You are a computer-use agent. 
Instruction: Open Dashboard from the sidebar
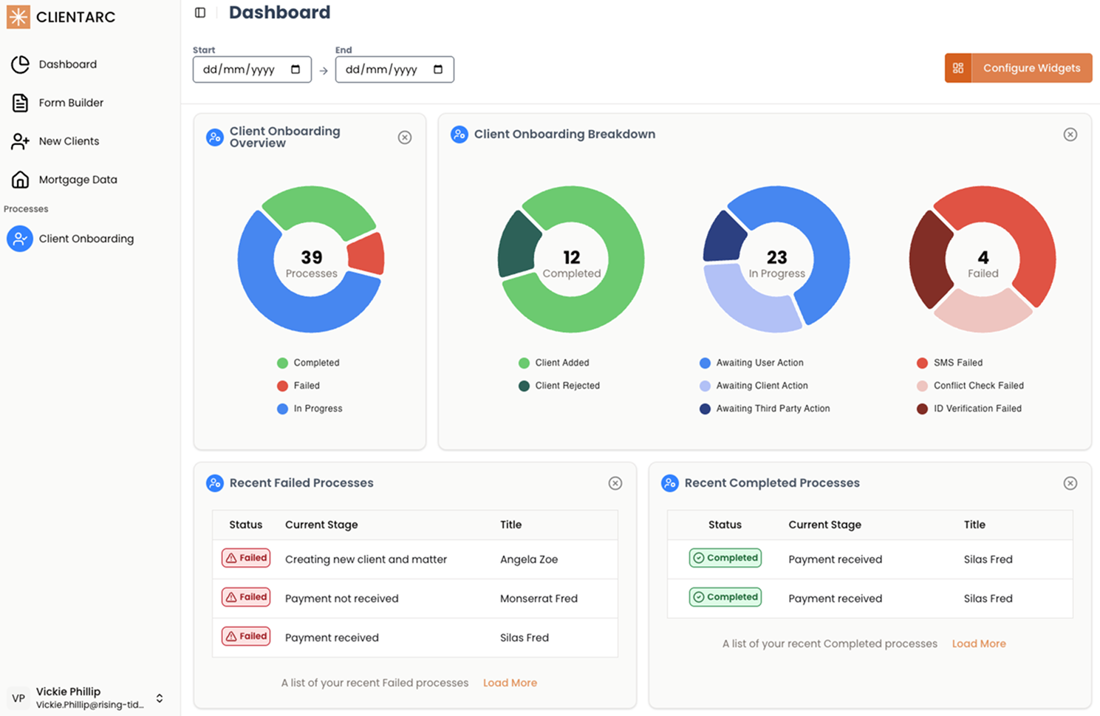67,64
